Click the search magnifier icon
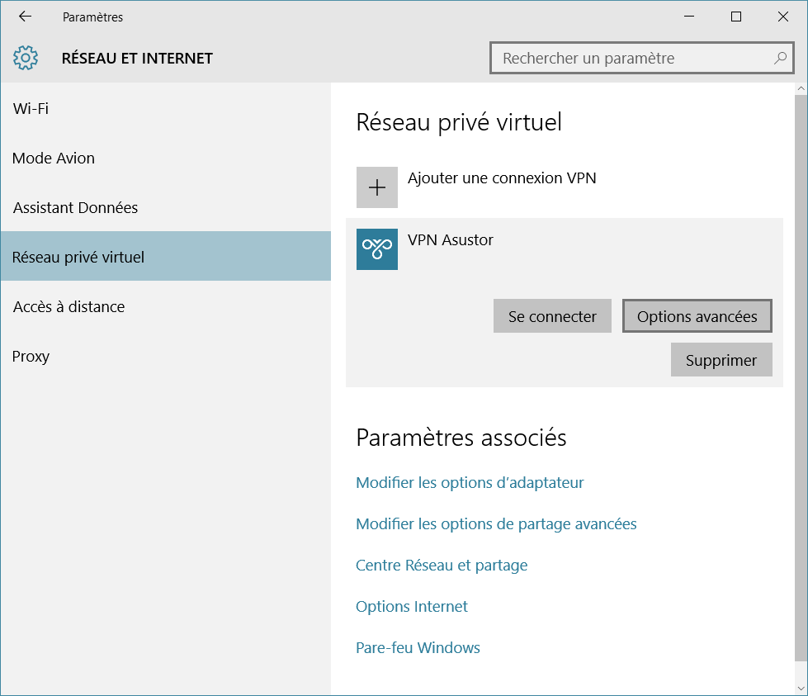Image resolution: width=808 pixels, height=696 pixels. point(780,58)
